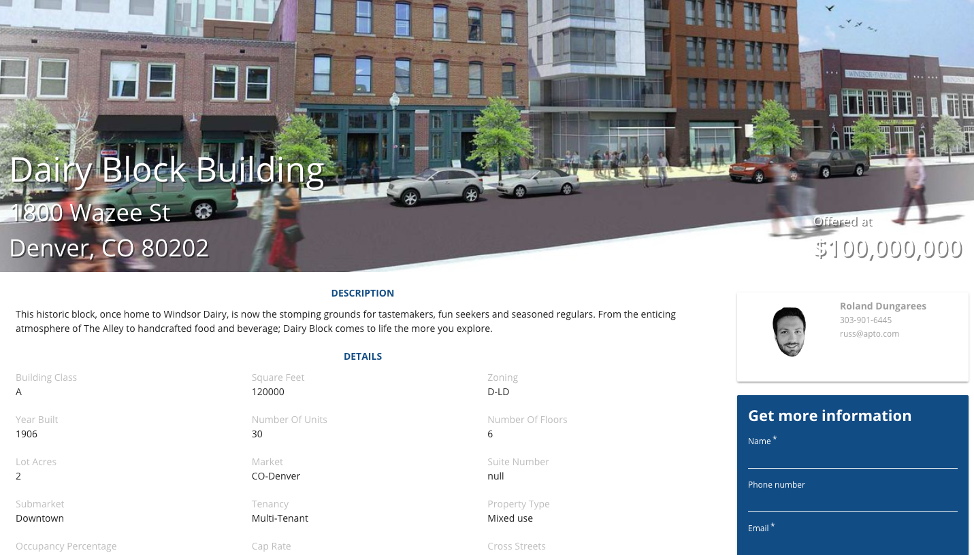974x555 pixels.
Task: Click Roland Dungarees' profile photo
Action: tap(790, 332)
